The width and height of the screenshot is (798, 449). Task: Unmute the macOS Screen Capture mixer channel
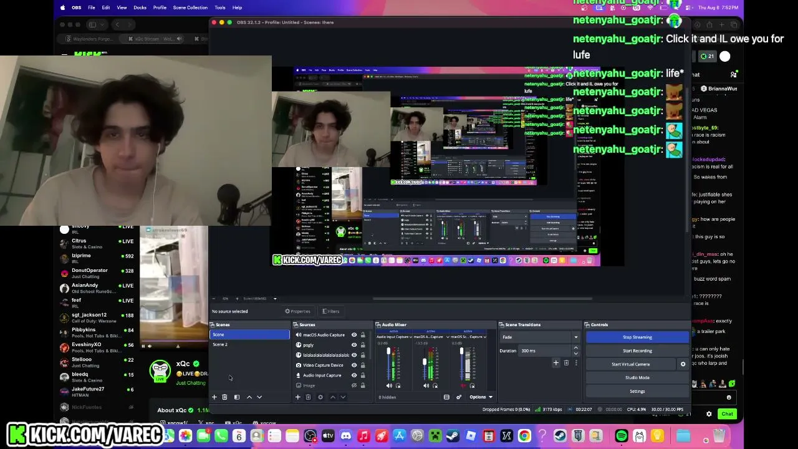tap(463, 385)
